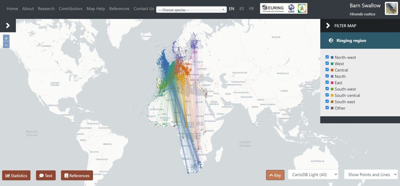This screenshot has height=186, width=400.
Task: Open the Choose species dropdown
Action: pyautogui.click(x=191, y=10)
